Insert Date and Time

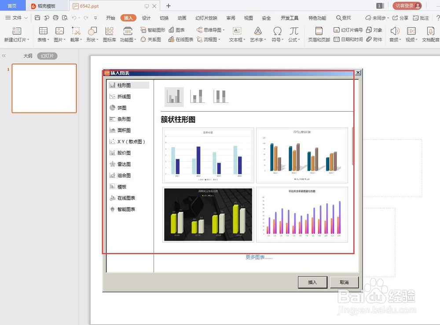tap(348, 39)
